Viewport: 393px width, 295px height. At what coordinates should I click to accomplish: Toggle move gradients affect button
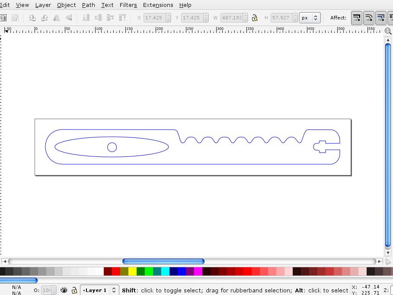(x=381, y=18)
